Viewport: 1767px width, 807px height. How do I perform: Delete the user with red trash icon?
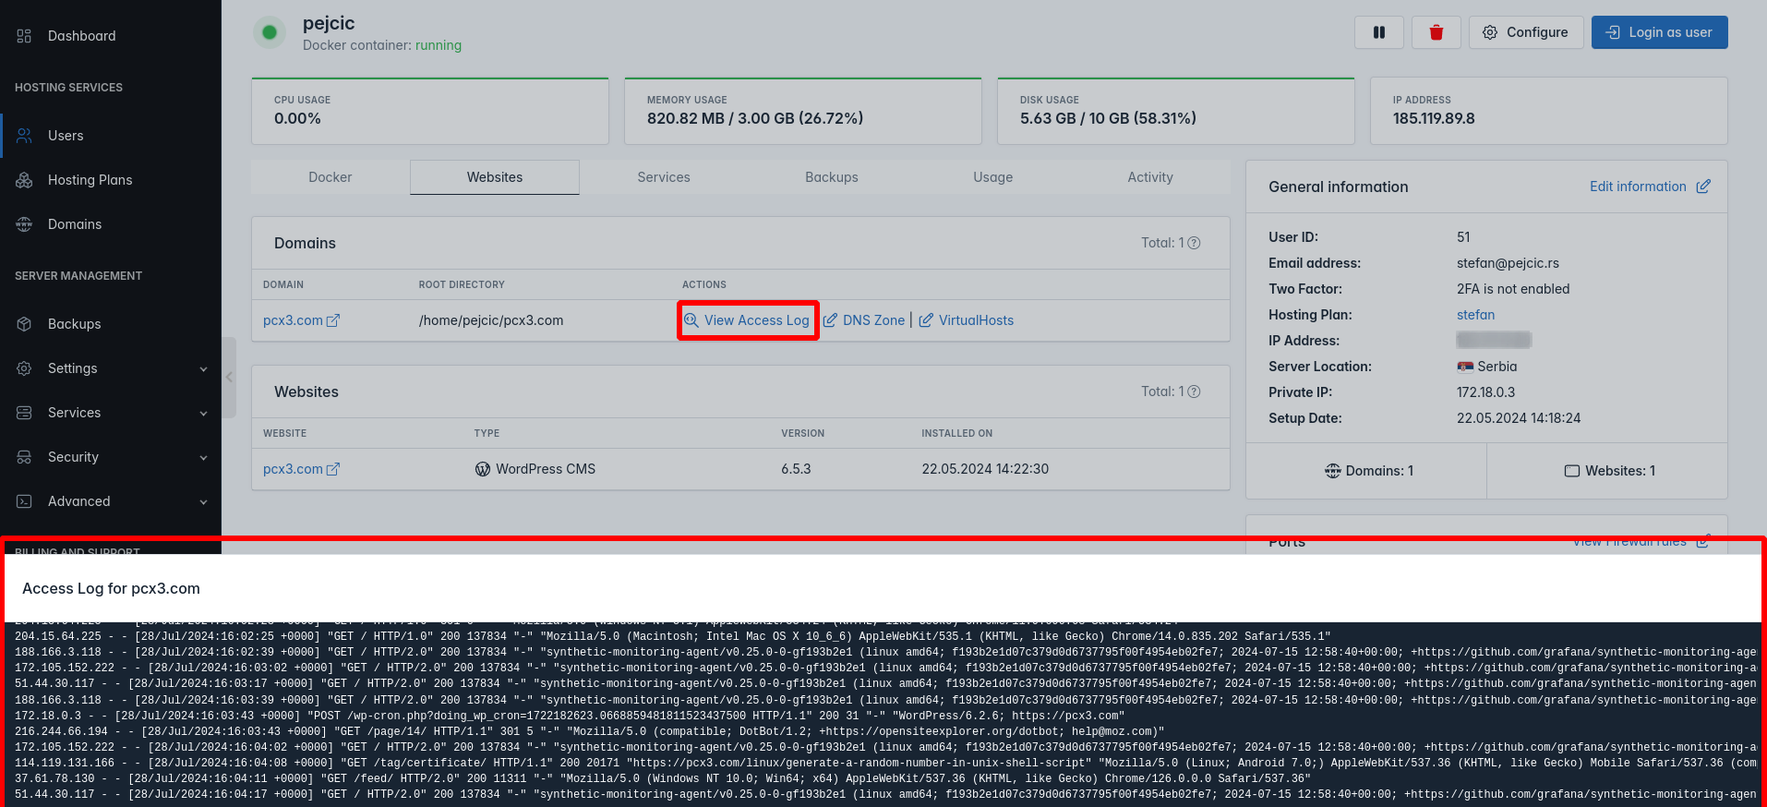coord(1436,32)
